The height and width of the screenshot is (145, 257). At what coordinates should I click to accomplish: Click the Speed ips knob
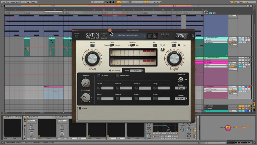click(x=86, y=83)
